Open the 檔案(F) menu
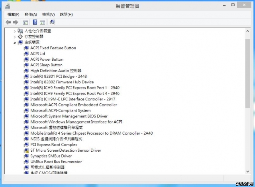Viewport: 255px width, 187px height. [x=13, y=15]
